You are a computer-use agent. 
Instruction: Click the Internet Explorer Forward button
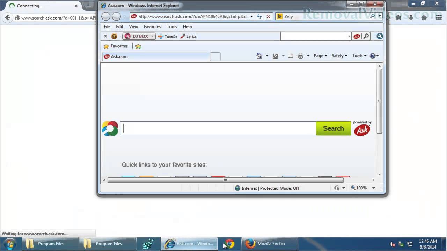click(x=116, y=16)
